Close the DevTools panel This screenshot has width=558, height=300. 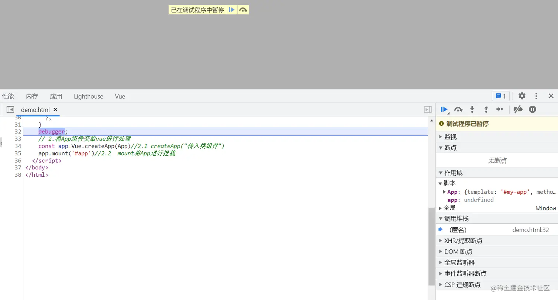click(551, 96)
